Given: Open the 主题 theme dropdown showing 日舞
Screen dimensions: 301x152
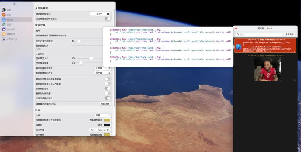Looking at the screenshot, I should pyautogui.click(x=103, y=116).
